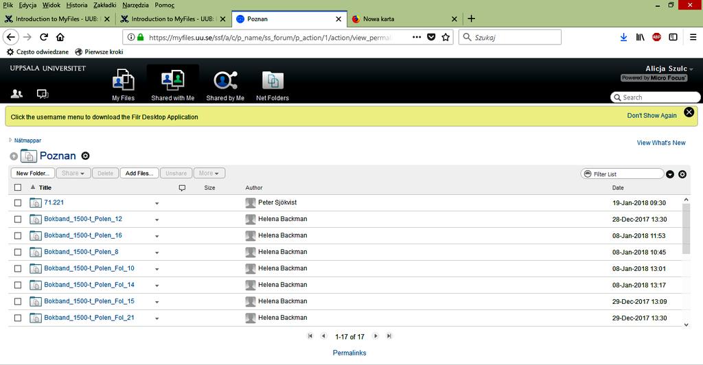
Task: Open the Historia menu
Action: [x=77, y=5]
